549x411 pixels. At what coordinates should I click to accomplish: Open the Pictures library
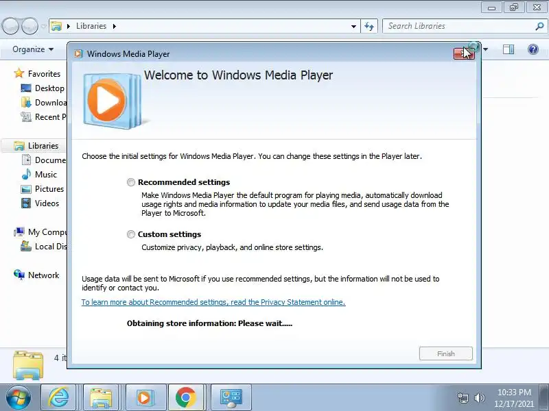(49, 189)
